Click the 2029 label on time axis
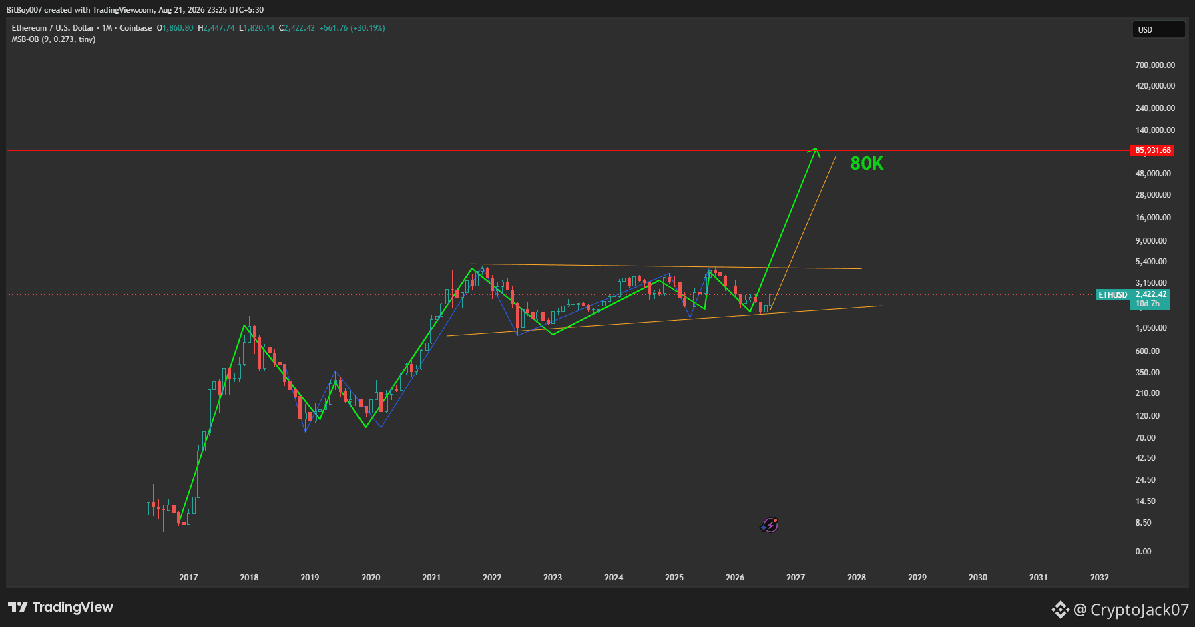Image resolution: width=1195 pixels, height=627 pixels. pyautogui.click(x=917, y=578)
